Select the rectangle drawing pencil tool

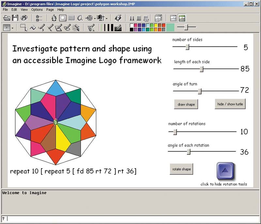pos(59,28)
